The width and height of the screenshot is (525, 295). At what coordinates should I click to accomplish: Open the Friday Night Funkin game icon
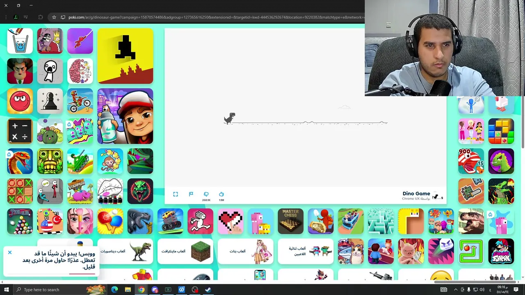click(x=501, y=251)
